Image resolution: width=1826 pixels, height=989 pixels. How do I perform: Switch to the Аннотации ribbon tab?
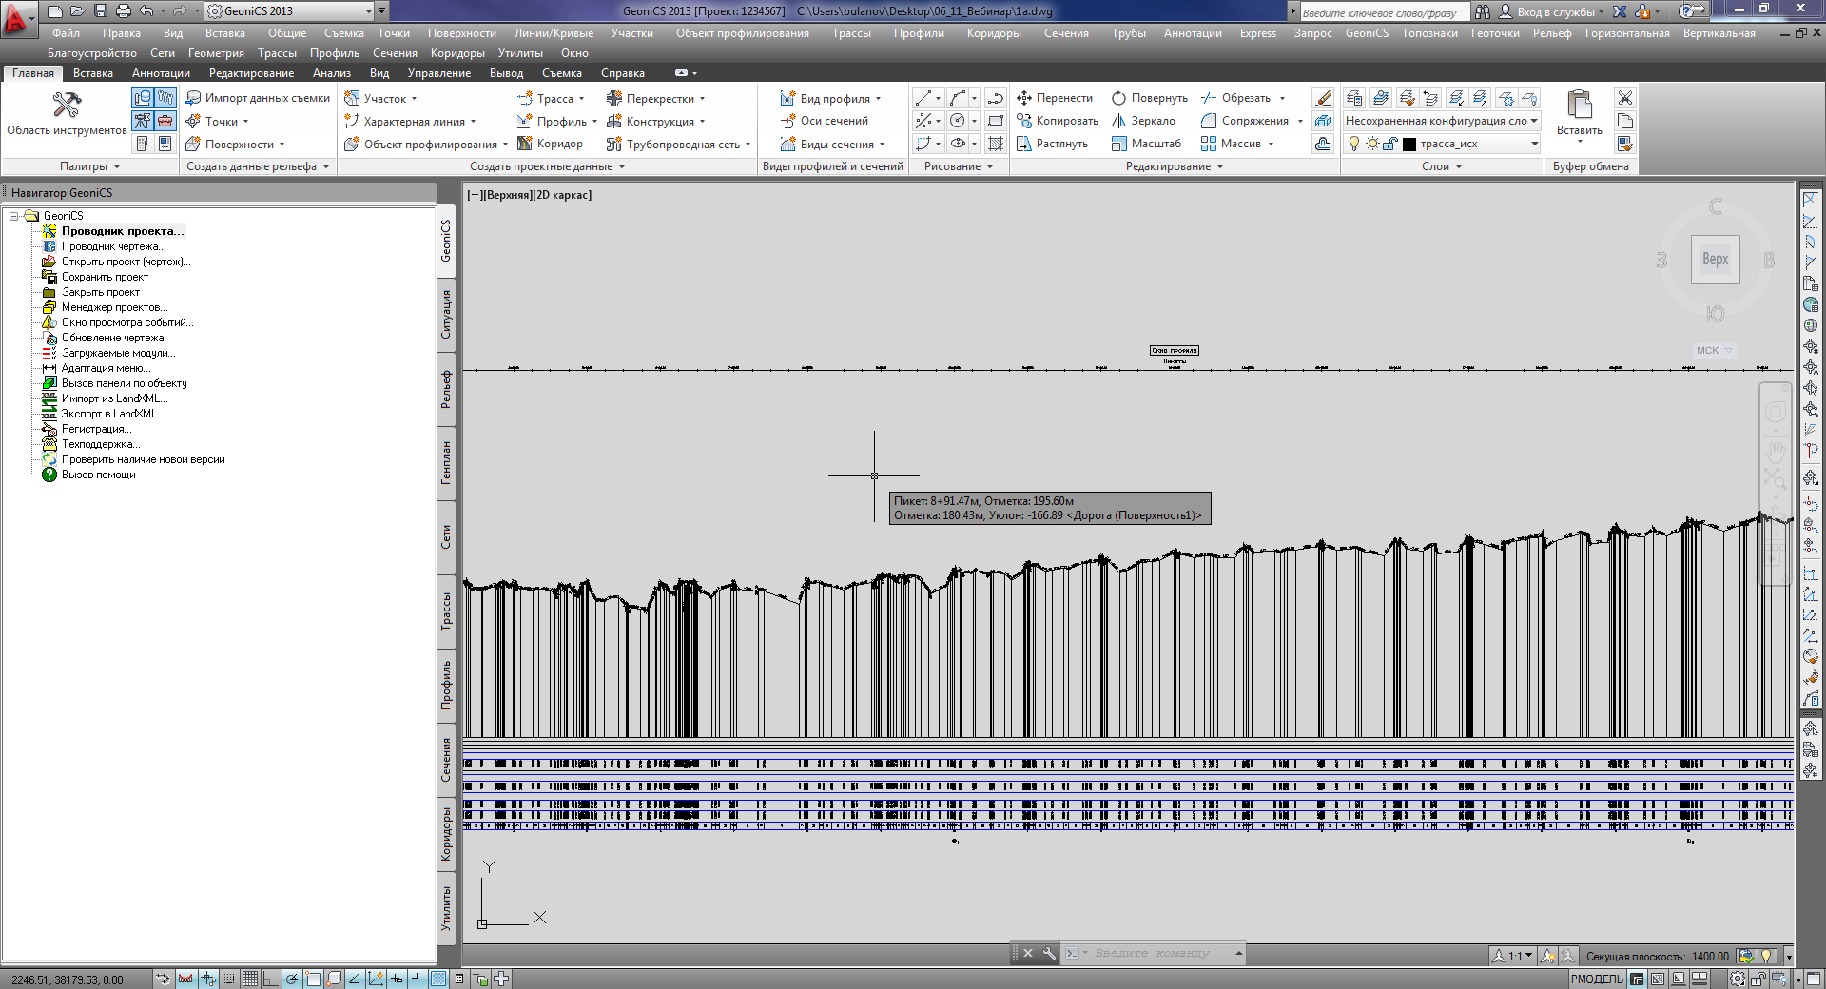161,73
